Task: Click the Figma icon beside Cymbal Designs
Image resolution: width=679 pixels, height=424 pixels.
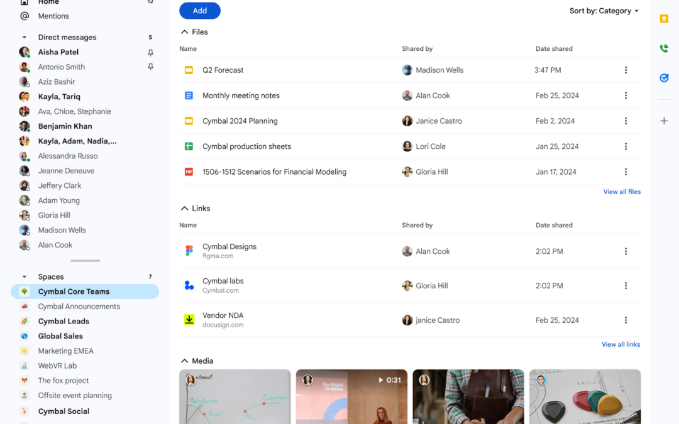Action: click(x=189, y=251)
